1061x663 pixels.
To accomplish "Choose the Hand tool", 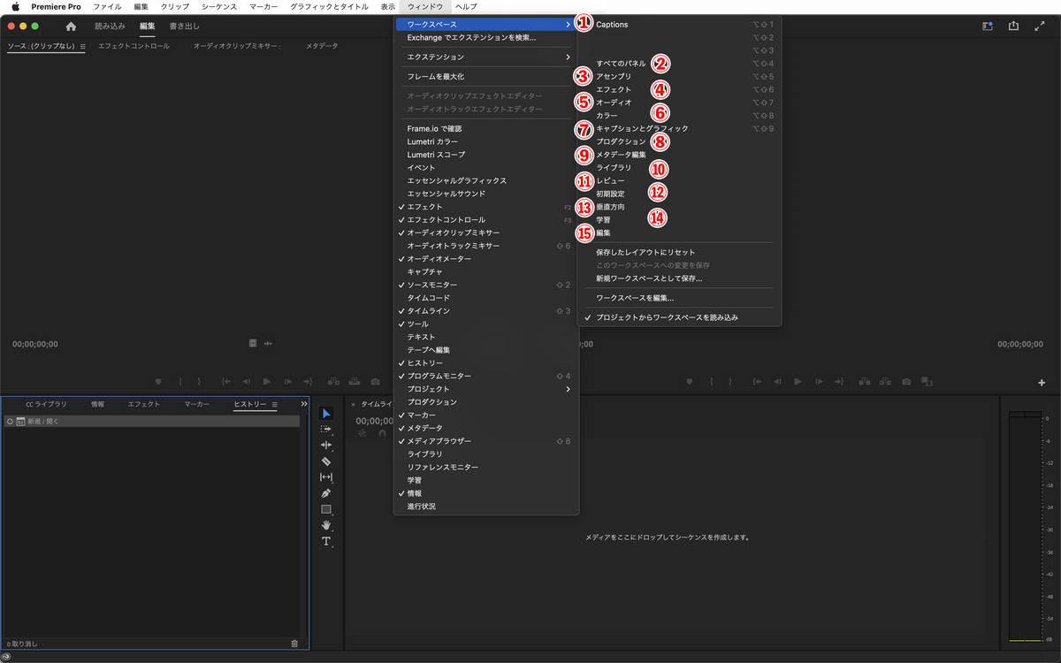I will click(x=326, y=525).
